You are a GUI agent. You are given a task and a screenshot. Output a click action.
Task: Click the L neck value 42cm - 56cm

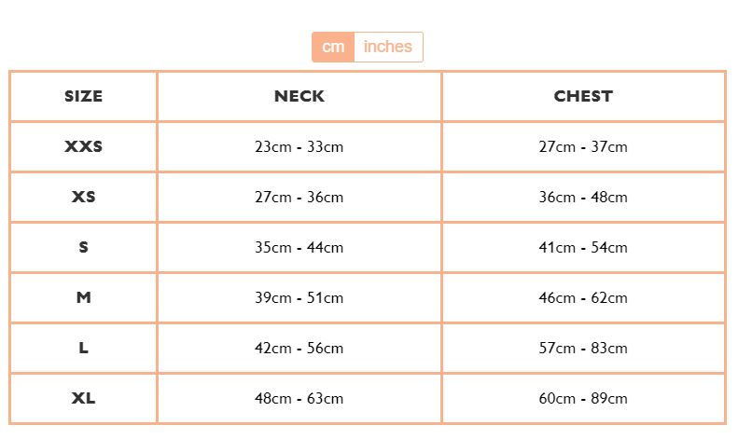[299, 349]
